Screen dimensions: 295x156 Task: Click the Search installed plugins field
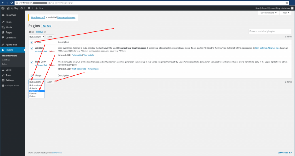pos(270,31)
